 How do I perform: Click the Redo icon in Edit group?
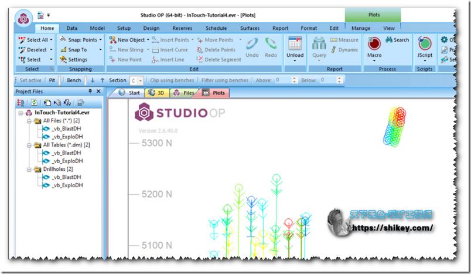pos(271,46)
